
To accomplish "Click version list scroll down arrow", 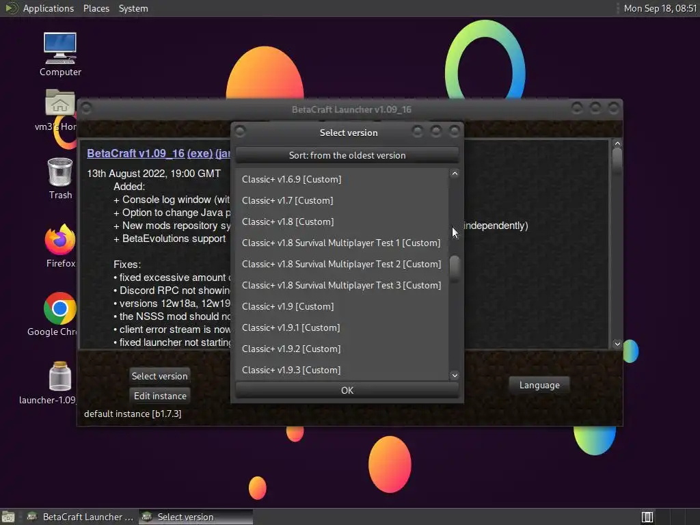I will coord(455,375).
